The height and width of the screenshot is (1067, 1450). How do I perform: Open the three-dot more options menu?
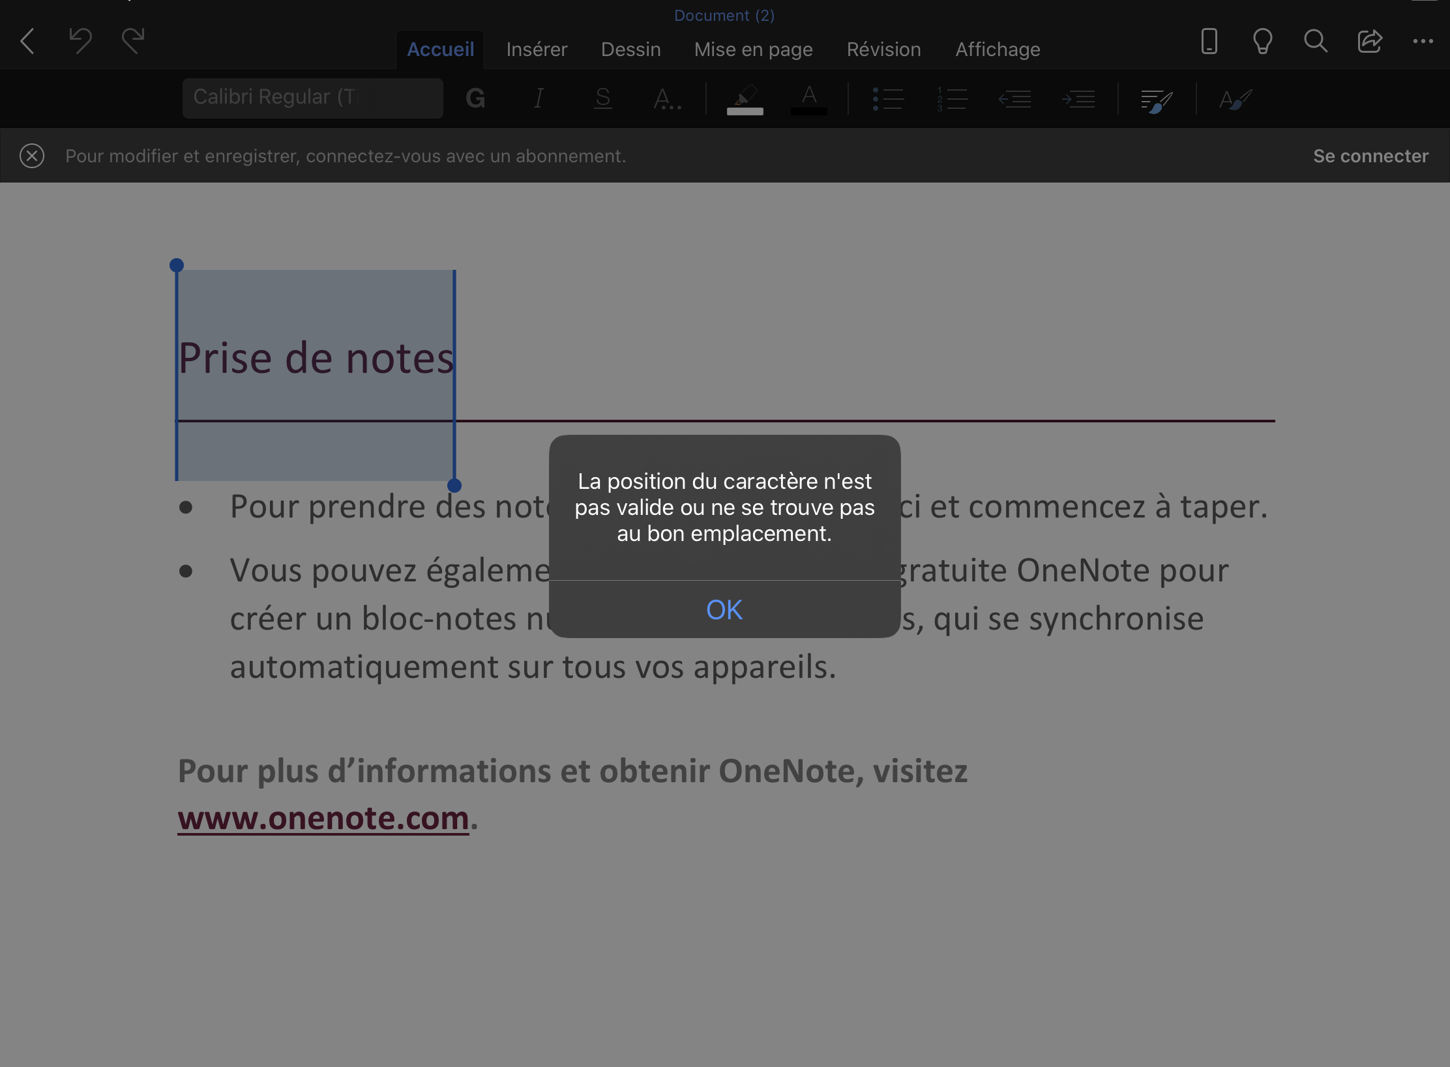point(1423,42)
